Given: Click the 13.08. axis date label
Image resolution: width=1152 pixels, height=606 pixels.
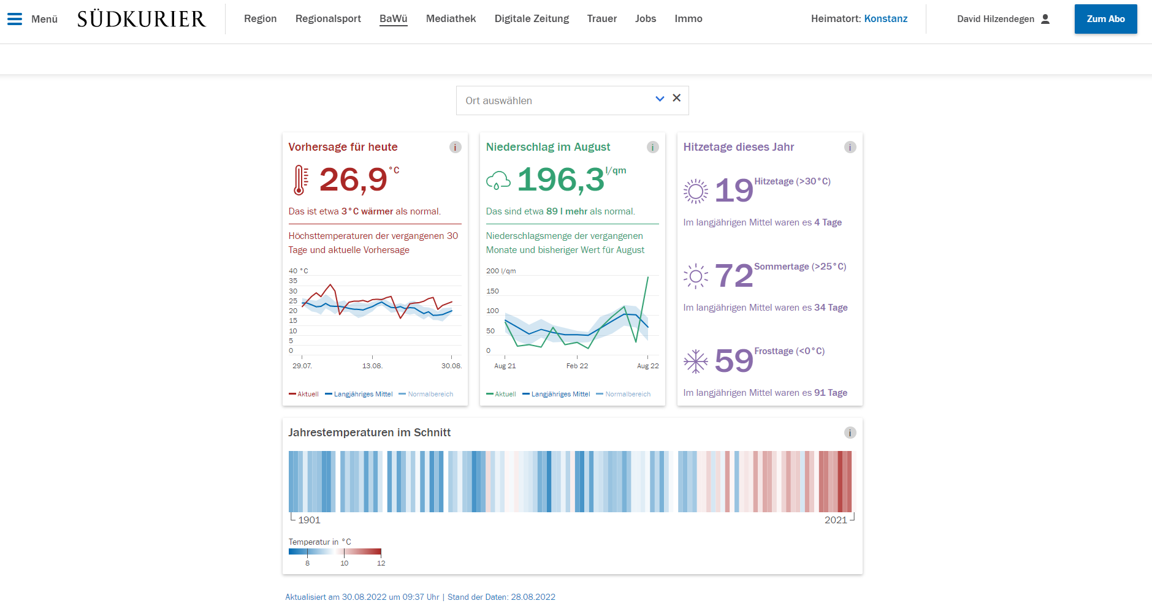Looking at the screenshot, I should pos(372,366).
